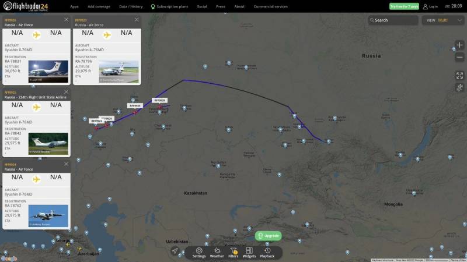
Task: Click the Search input field
Action: (x=393, y=20)
